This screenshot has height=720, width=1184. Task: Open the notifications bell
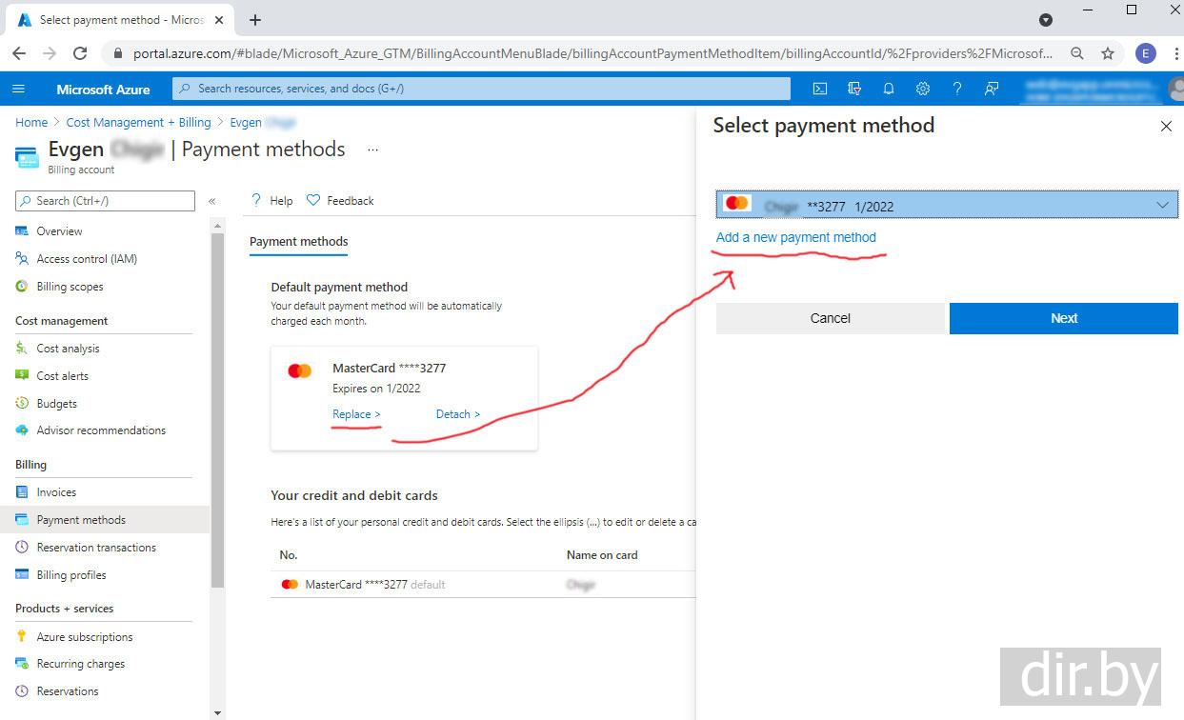[889, 89]
